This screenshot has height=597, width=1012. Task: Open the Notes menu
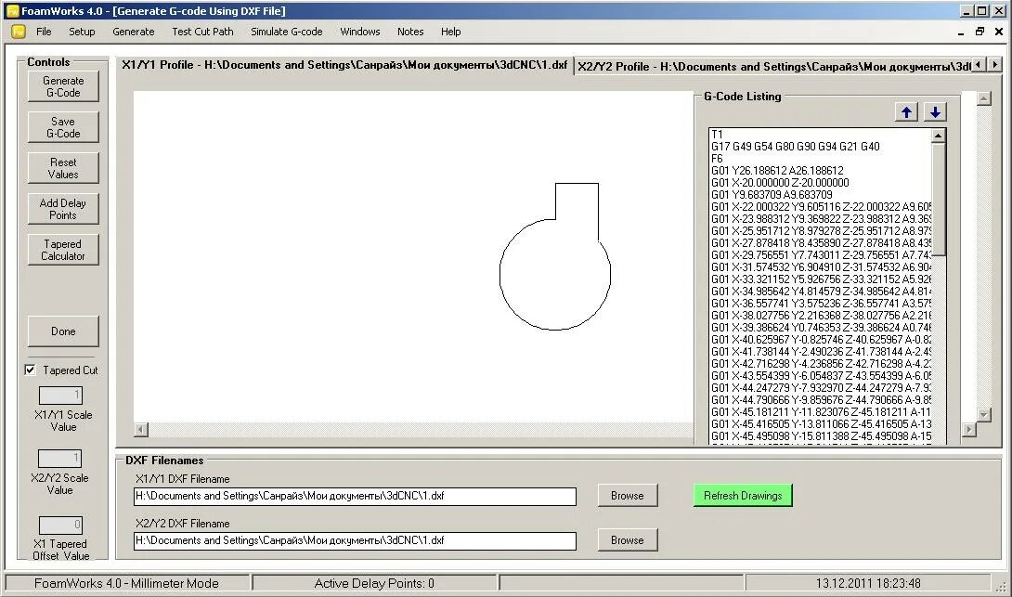click(x=410, y=32)
